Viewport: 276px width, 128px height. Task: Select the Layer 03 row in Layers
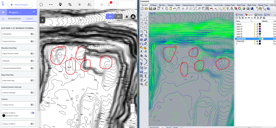256,31
